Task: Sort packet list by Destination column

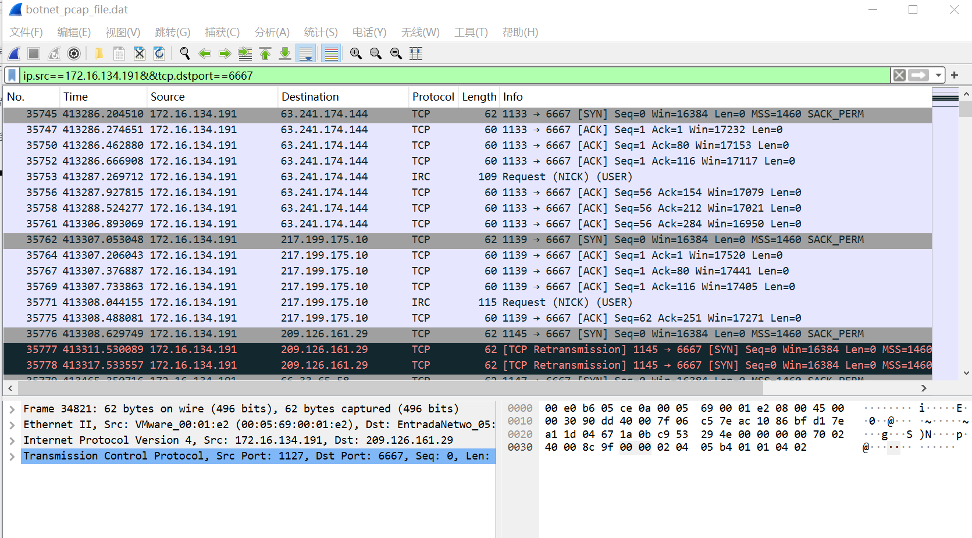Action: pyautogui.click(x=343, y=97)
